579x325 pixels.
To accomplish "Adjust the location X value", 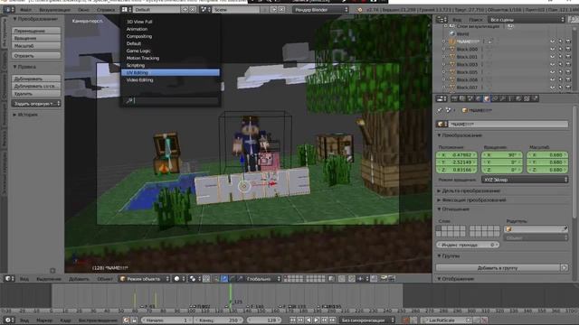I will [457, 155].
